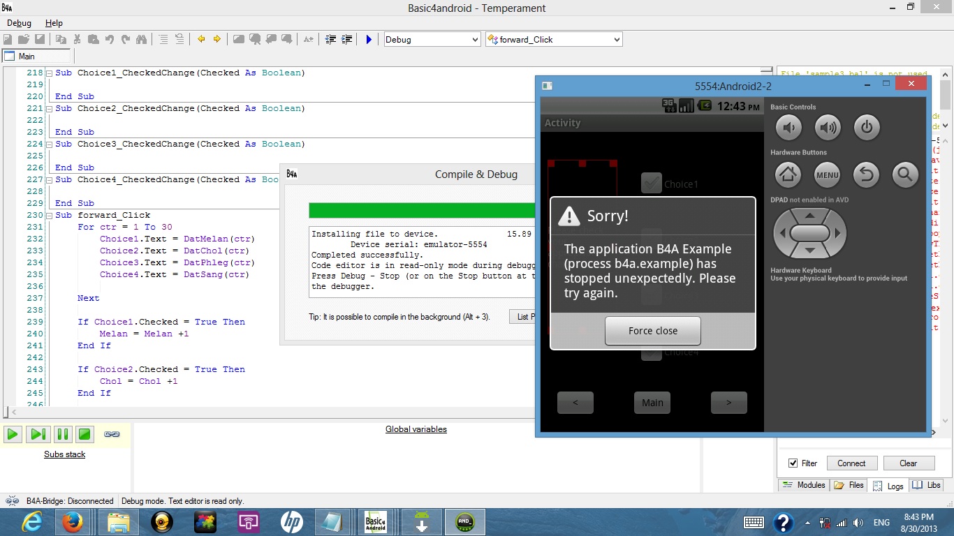The image size is (954, 536).
Task: Click the emulator power button
Action: [867, 128]
